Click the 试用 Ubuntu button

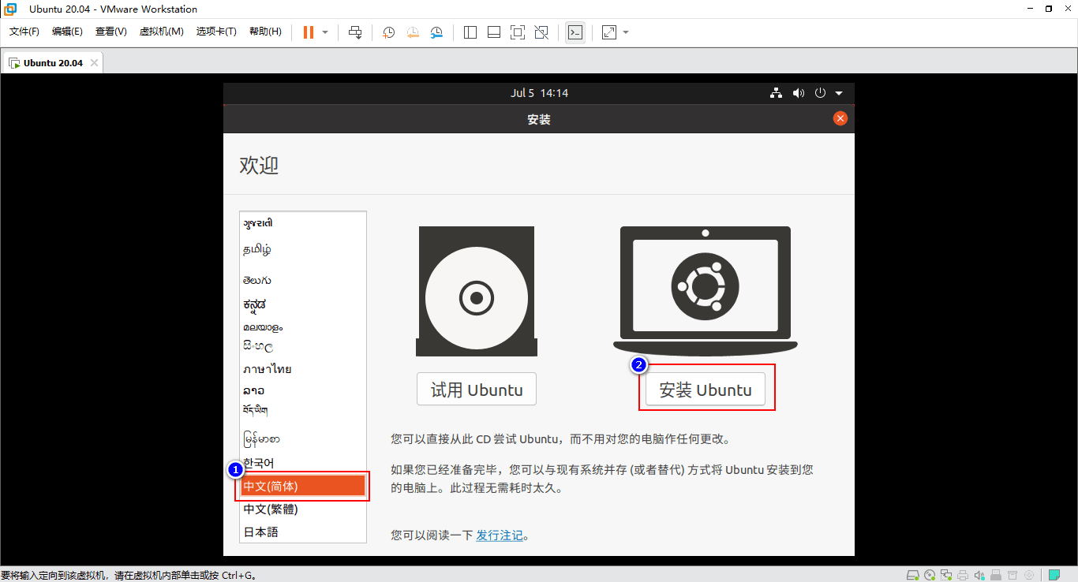[477, 390]
